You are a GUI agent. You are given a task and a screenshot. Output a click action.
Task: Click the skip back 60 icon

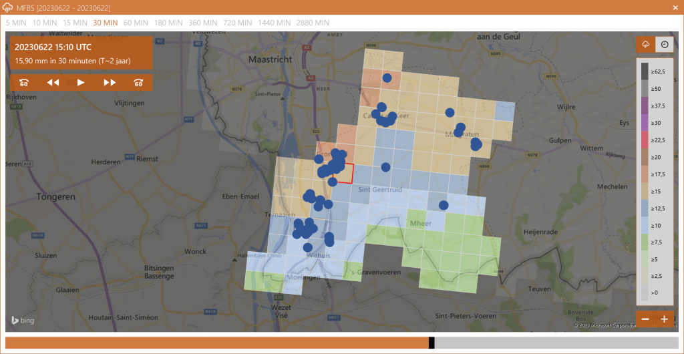(24, 82)
